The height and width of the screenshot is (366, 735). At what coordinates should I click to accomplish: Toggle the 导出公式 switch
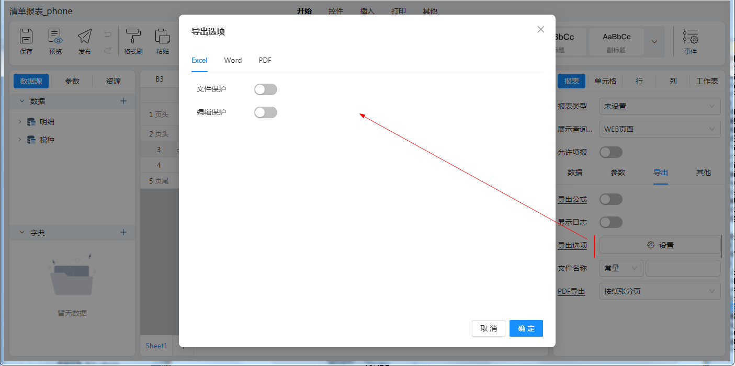pyautogui.click(x=611, y=199)
